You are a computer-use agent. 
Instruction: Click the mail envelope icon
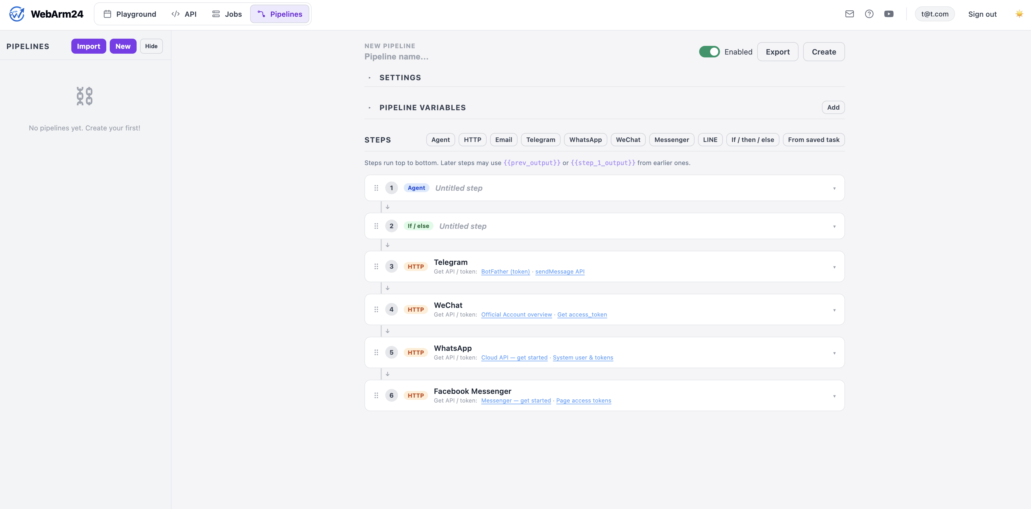[849, 14]
